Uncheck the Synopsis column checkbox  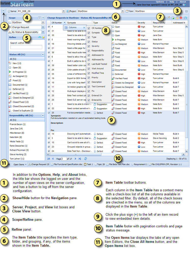tap(89, 33)
